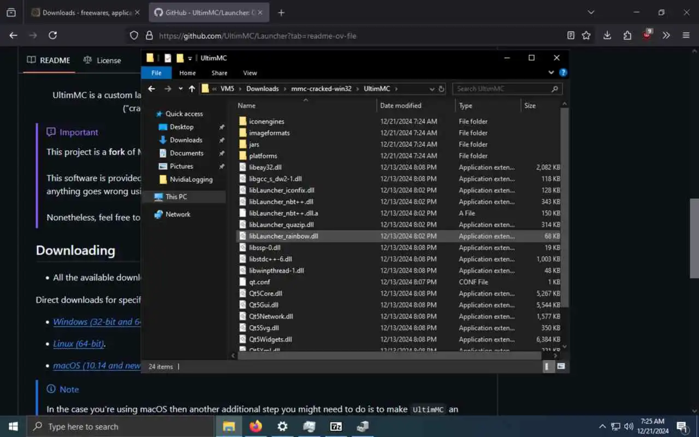Screen dimensions: 699x437
Task: Open Firefox extensions puzzle icon
Action: tap(627, 36)
